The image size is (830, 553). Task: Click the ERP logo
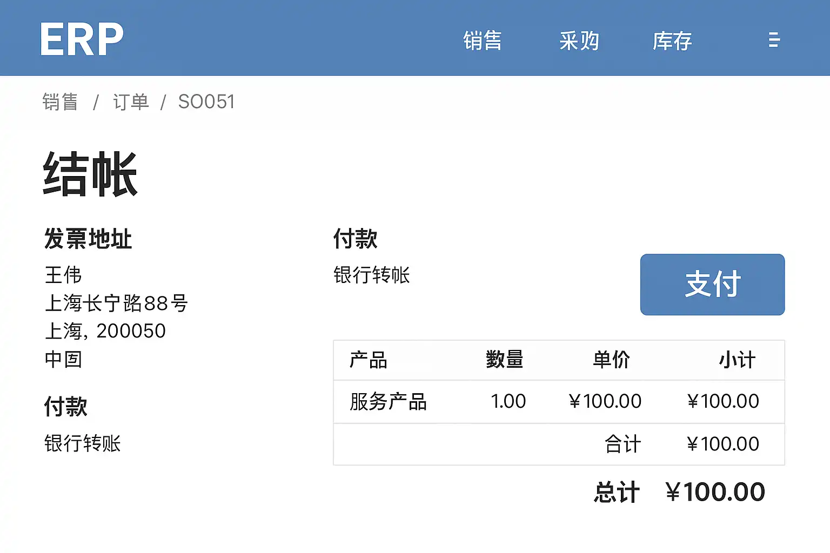click(x=82, y=39)
